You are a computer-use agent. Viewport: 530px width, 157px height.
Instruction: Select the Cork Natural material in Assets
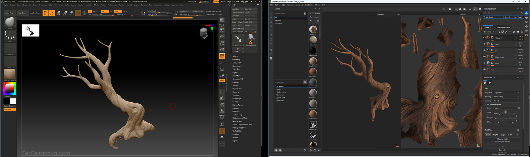(313, 114)
